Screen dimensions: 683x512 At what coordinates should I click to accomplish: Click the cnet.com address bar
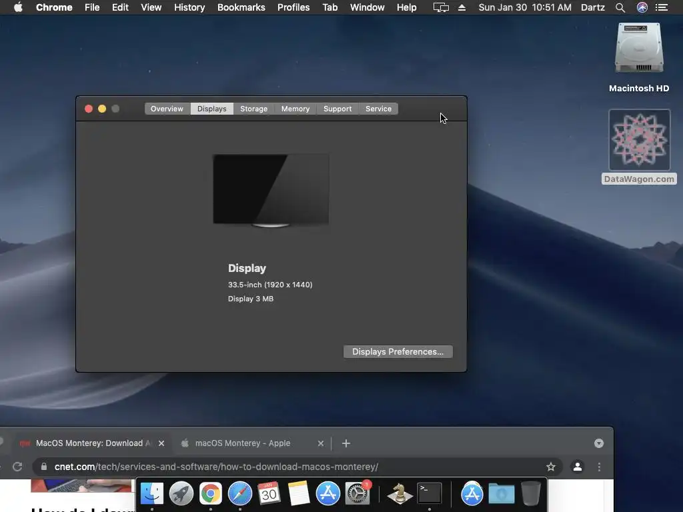296,467
